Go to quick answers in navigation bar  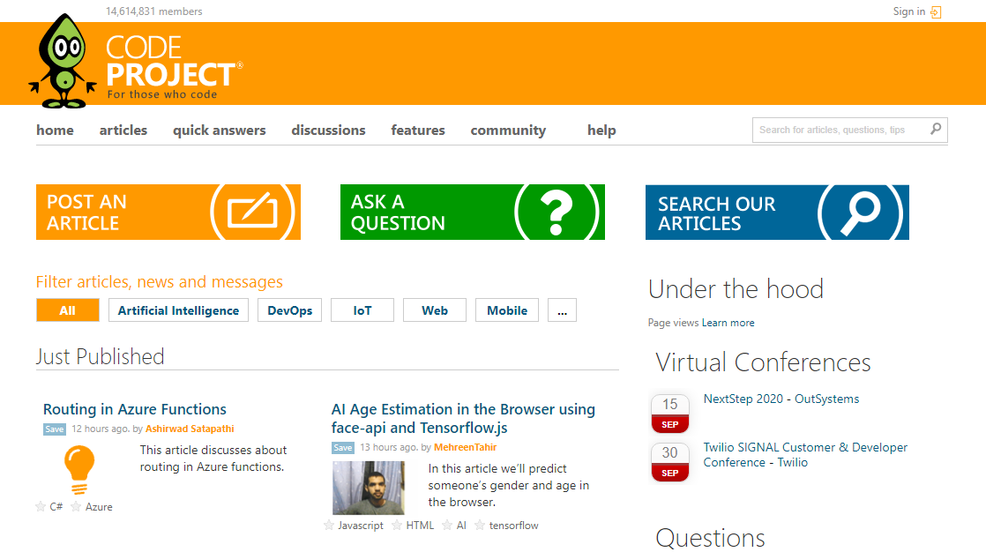point(219,130)
